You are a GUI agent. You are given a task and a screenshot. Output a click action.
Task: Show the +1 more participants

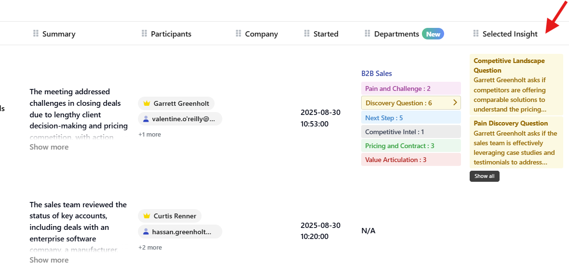coord(149,135)
